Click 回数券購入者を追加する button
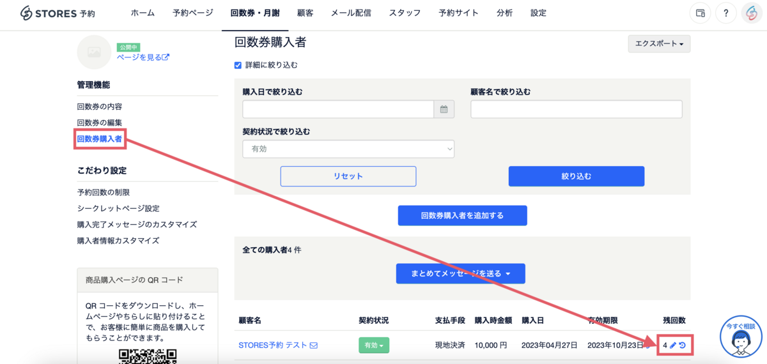 pyautogui.click(x=462, y=216)
